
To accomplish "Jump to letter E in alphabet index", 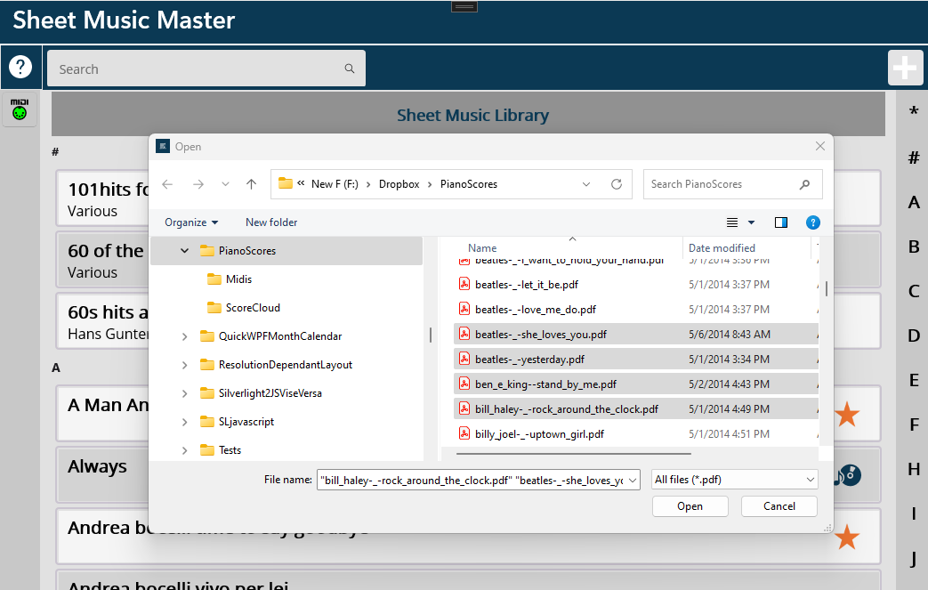I will tap(913, 380).
